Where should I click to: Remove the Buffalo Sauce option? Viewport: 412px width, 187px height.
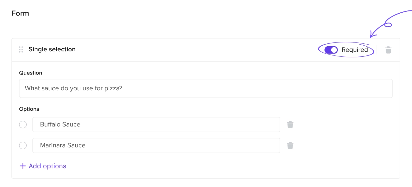pyautogui.click(x=290, y=125)
